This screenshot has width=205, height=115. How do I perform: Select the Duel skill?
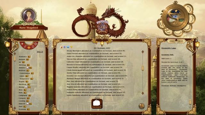click(20, 106)
